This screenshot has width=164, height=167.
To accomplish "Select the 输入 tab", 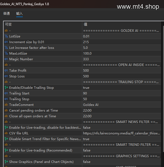I will coord(19,14).
